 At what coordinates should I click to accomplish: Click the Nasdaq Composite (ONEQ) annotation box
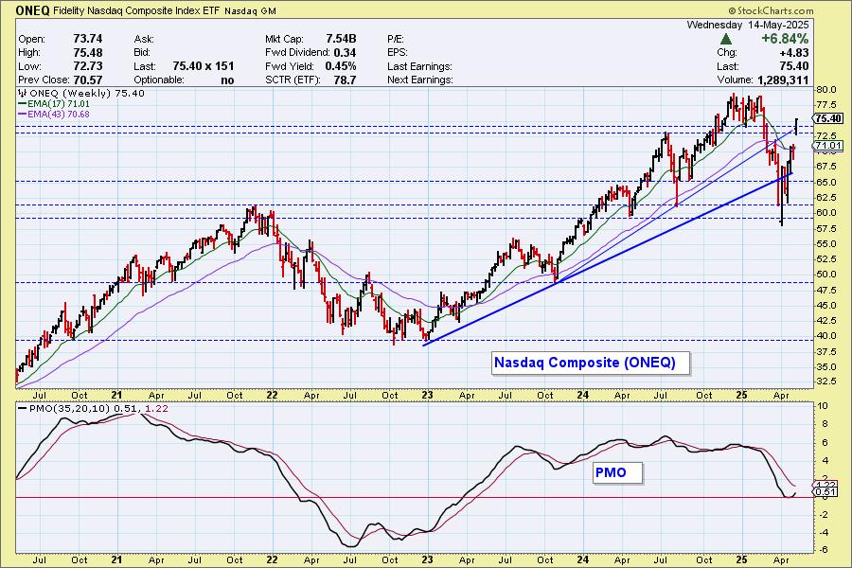point(591,363)
